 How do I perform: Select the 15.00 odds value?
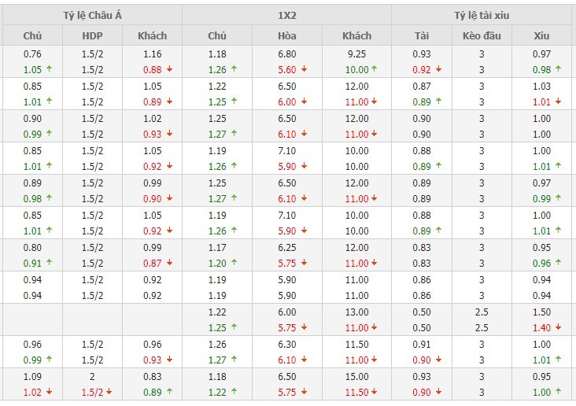(x=357, y=376)
